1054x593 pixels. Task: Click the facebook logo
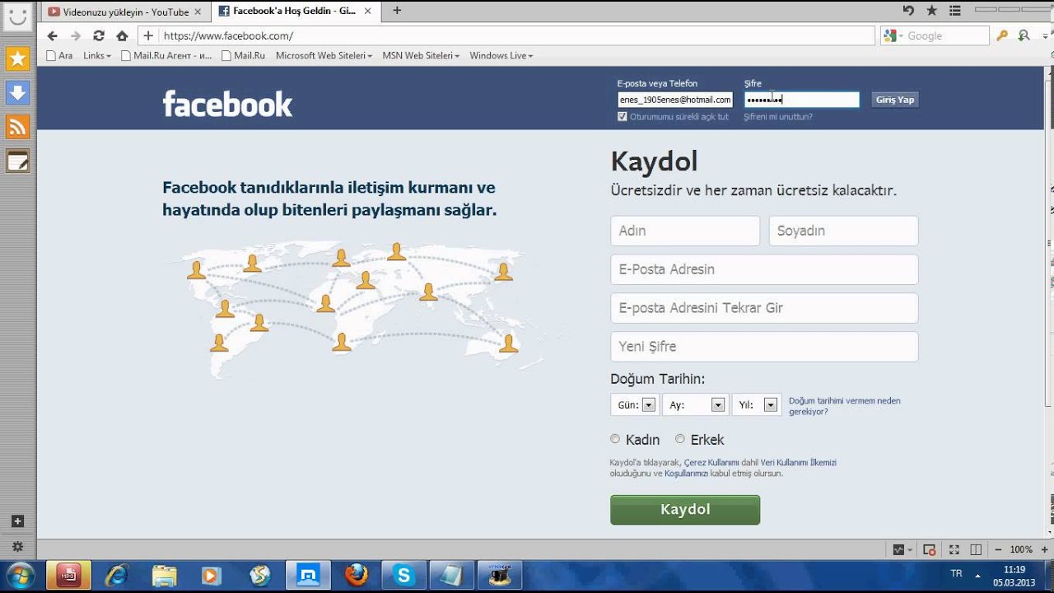tap(227, 104)
